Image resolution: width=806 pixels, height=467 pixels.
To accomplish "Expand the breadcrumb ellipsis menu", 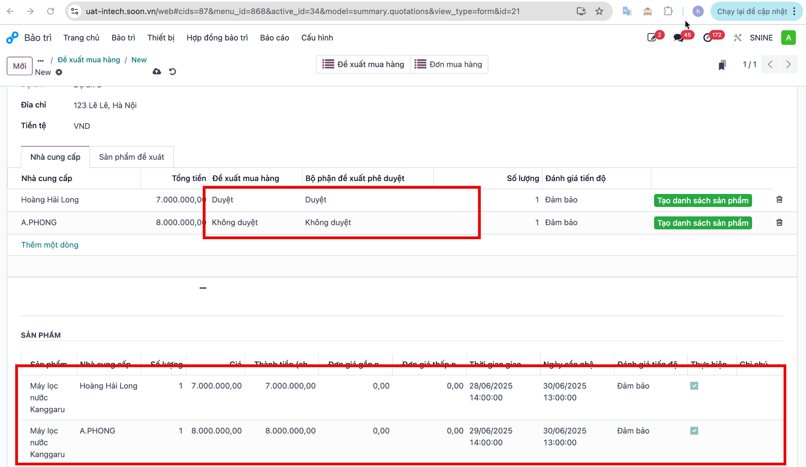I will [x=41, y=60].
